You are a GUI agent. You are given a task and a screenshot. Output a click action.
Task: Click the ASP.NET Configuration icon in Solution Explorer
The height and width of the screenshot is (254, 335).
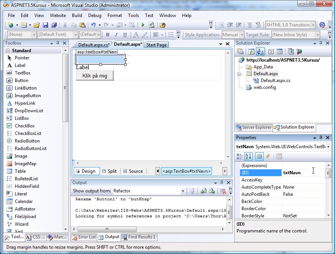[x=299, y=52]
